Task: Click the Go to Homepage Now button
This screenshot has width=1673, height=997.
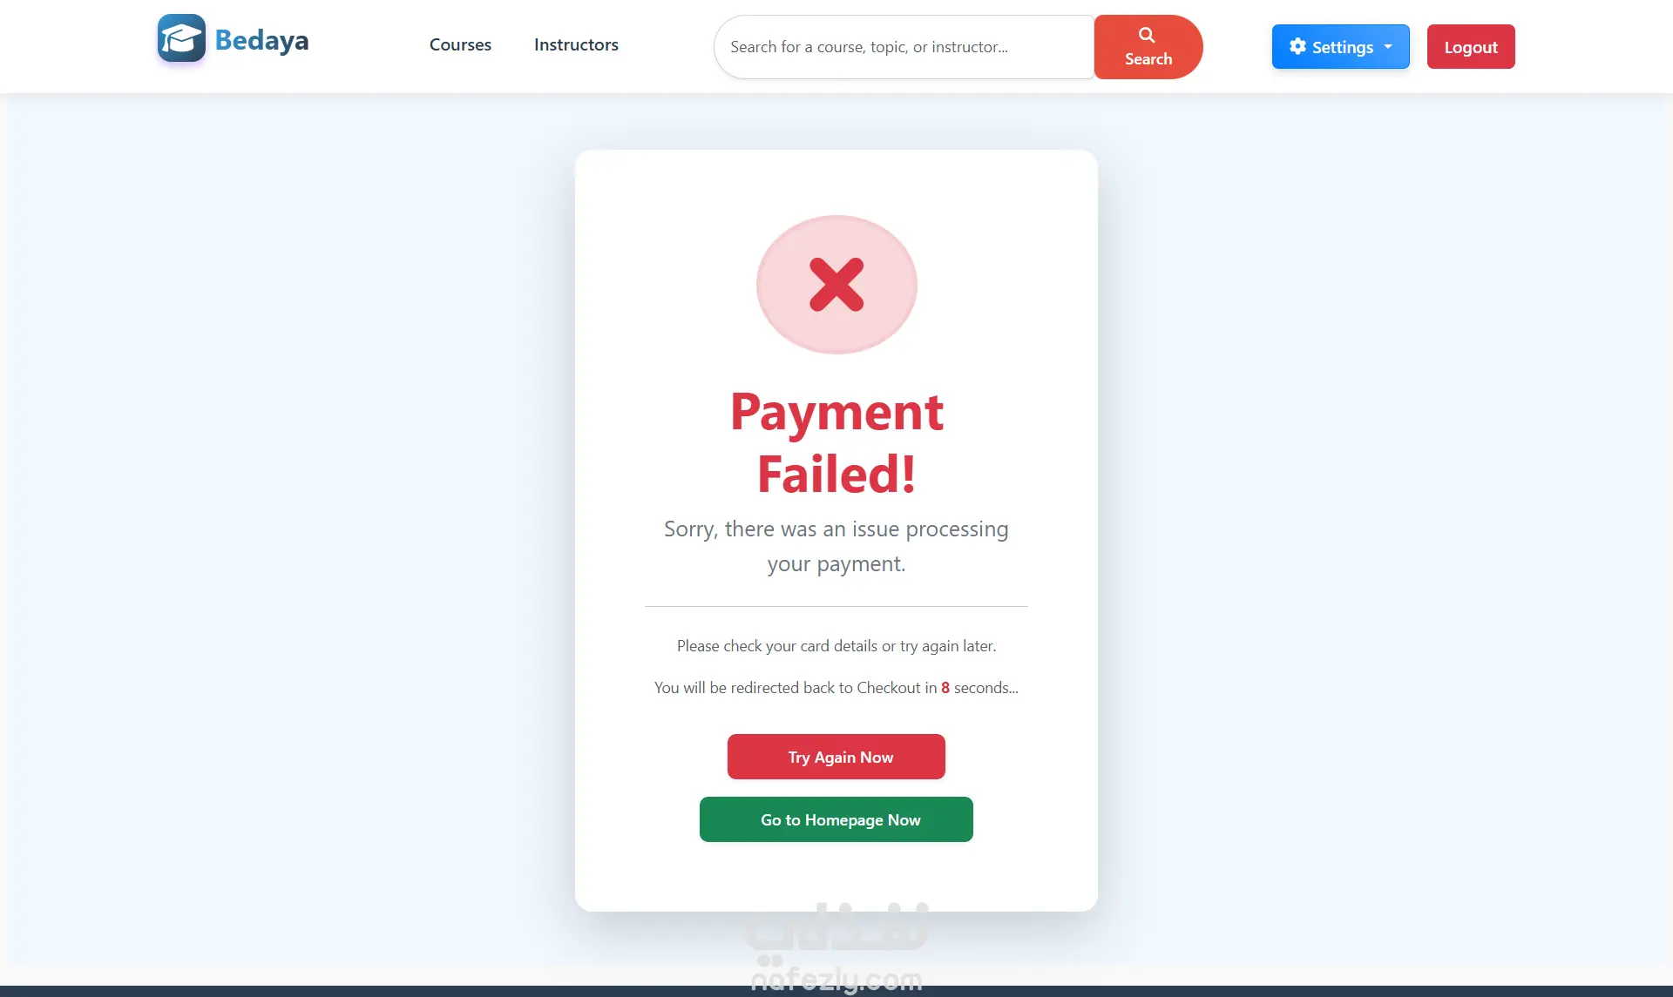Action: pos(836,819)
